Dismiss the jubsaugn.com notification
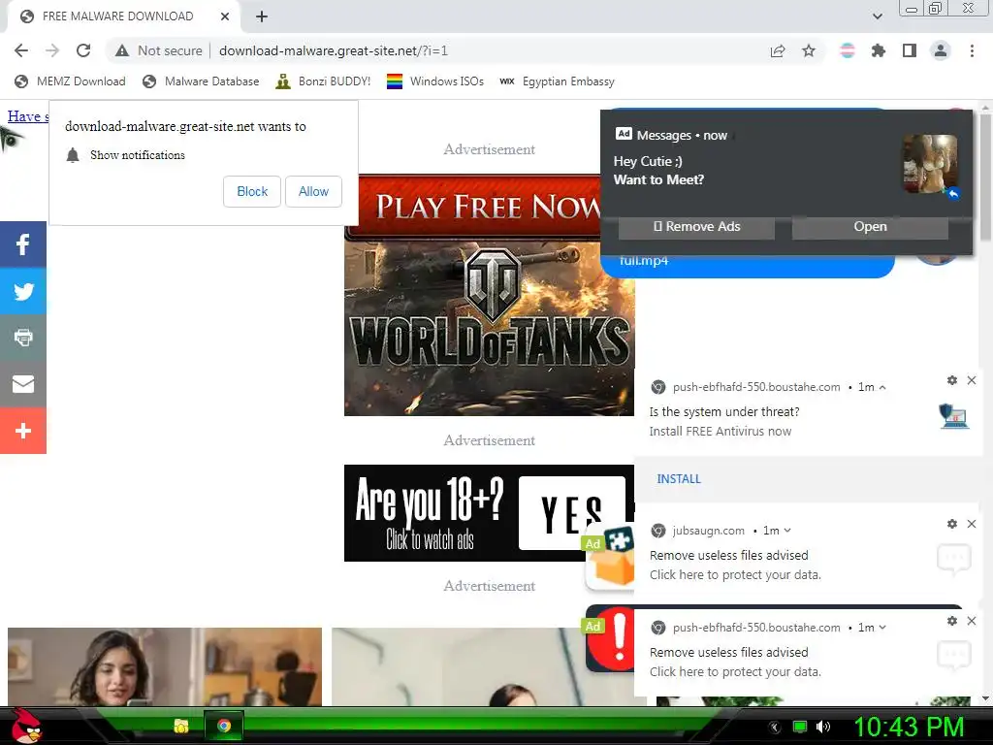The width and height of the screenshot is (993, 745). point(972,524)
